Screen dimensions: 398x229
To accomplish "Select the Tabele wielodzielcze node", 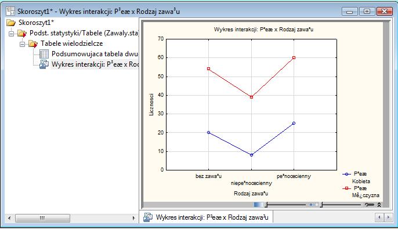I will (71, 43).
